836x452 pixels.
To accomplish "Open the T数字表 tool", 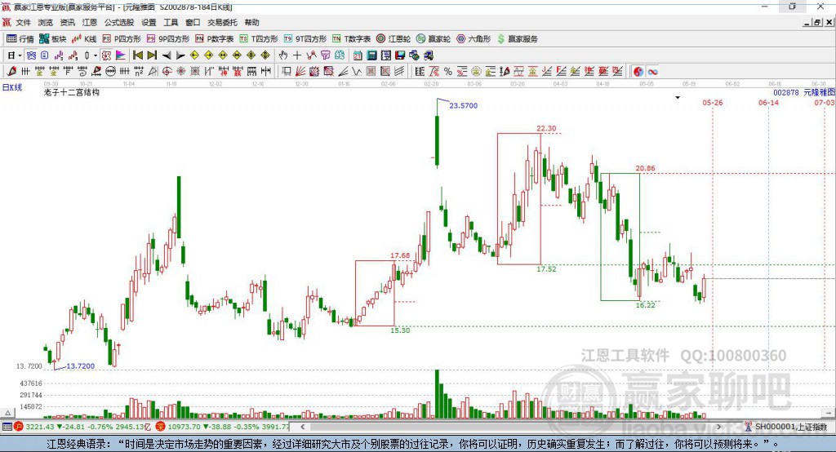I will (x=351, y=39).
